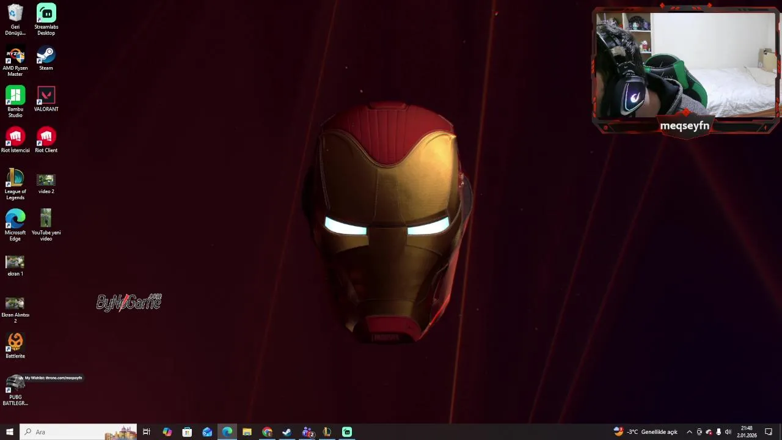Select the Riot Client desktop shortcut
Image resolution: width=782 pixels, height=440 pixels.
point(46,141)
